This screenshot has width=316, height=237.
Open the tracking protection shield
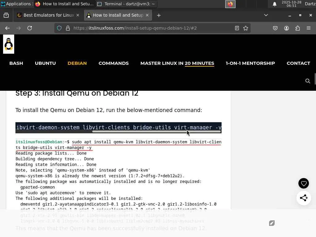point(59,28)
